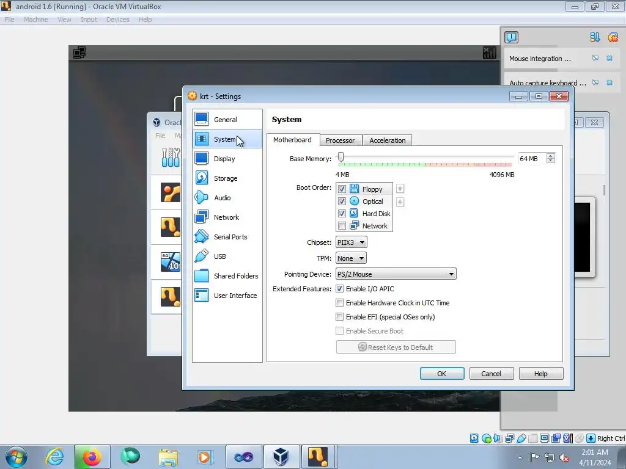Open the Chipset dropdown
This screenshot has height=469, width=626.
(352, 242)
